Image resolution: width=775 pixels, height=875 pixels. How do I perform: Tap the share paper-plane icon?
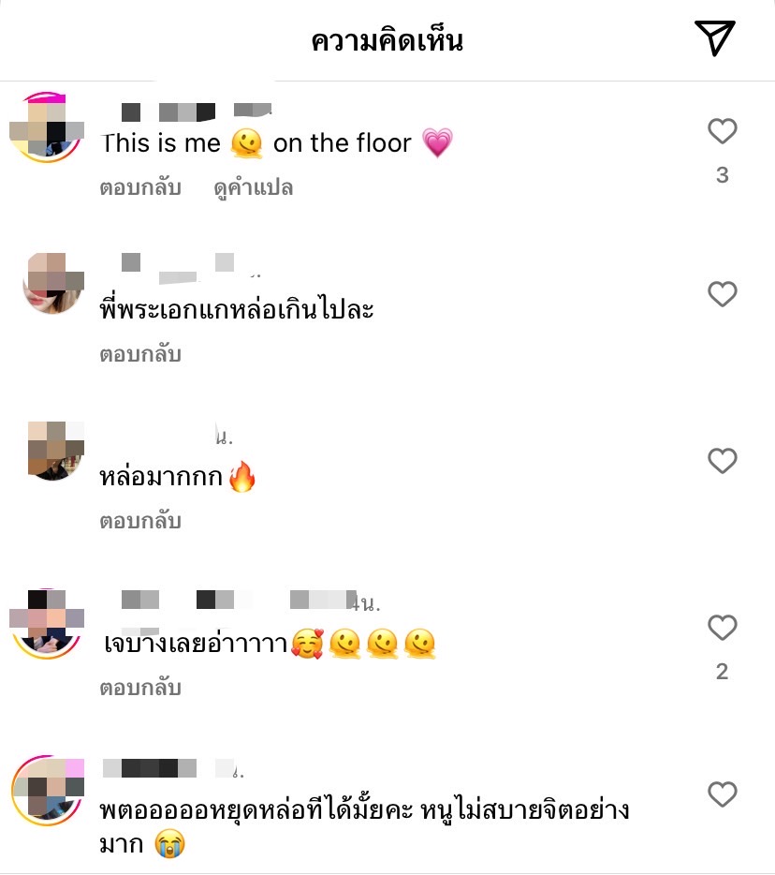pyautogui.click(x=715, y=38)
